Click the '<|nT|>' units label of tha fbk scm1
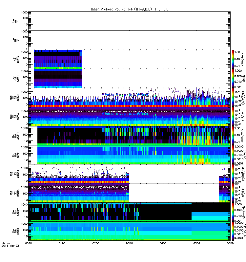 [244, 78]
